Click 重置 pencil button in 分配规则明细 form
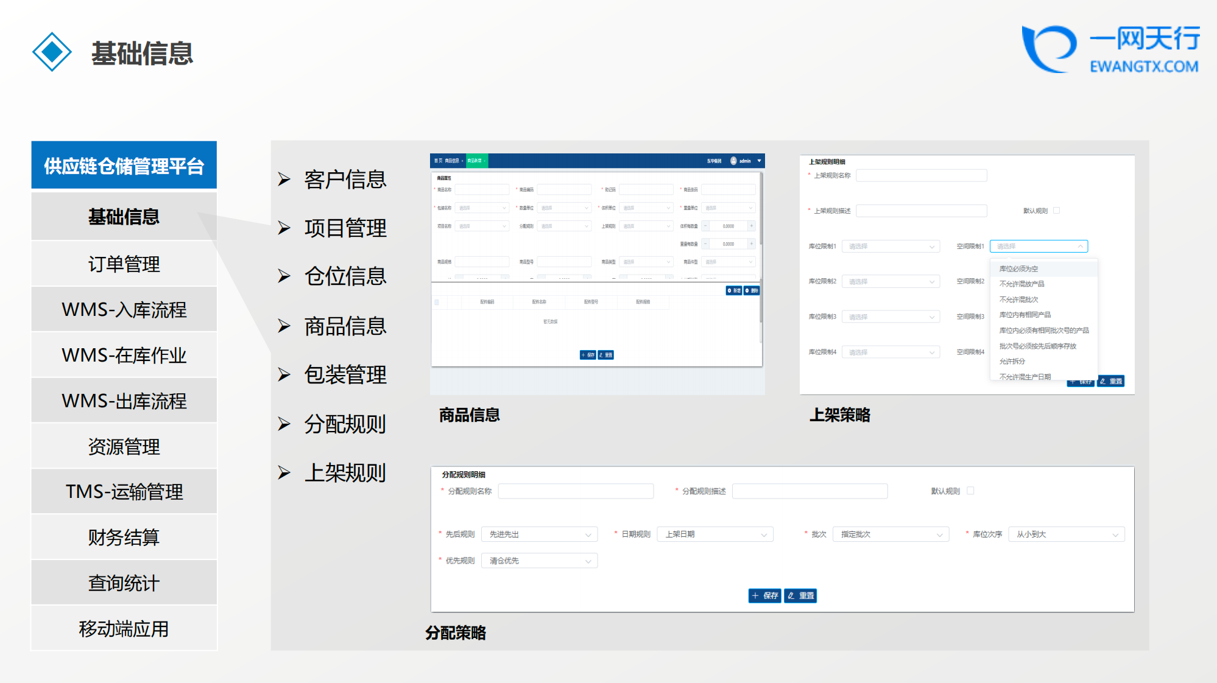 coord(800,595)
